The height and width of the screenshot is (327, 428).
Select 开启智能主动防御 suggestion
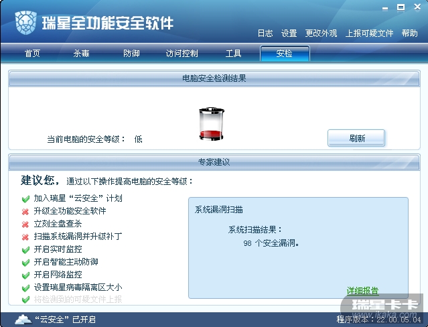(66, 262)
